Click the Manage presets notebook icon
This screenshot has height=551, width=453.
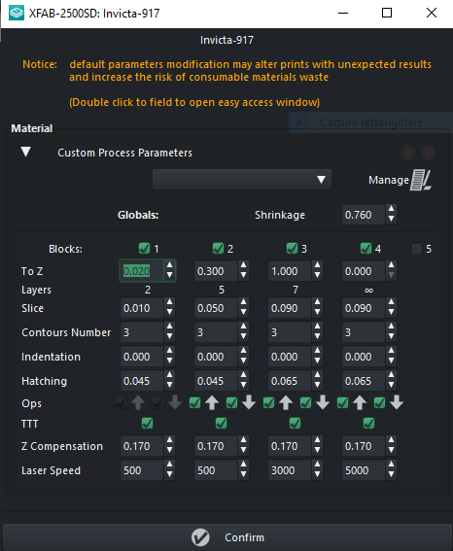pos(420,180)
